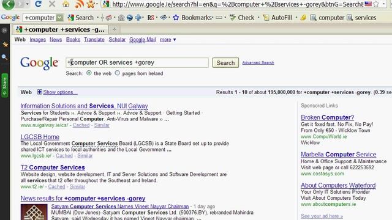Open the Google toolbar search box dropdown
Image resolution: width=392 pixels, height=220 pixels.
[x=59, y=18]
